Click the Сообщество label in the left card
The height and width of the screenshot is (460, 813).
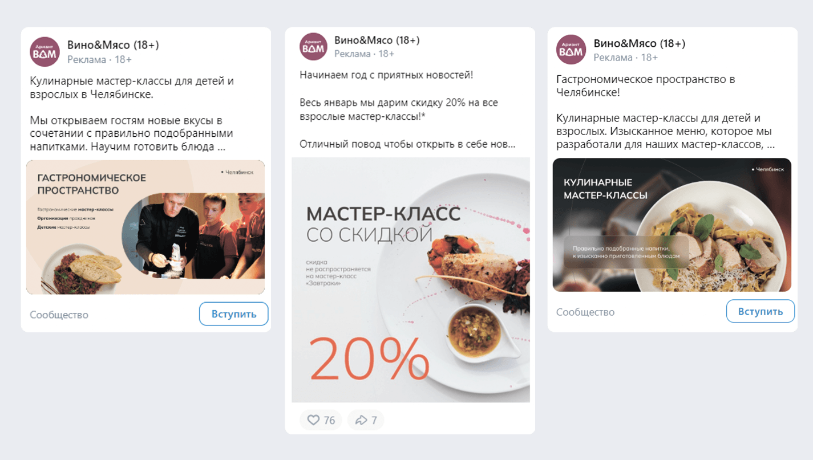pyautogui.click(x=59, y=315)
